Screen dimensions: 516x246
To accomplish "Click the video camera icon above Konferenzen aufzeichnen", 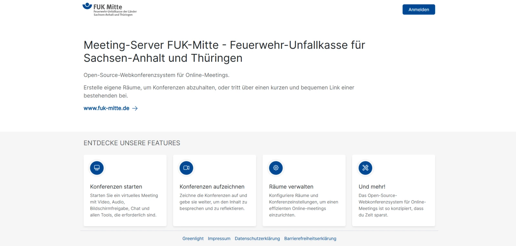I will click(x=186, y=168).
